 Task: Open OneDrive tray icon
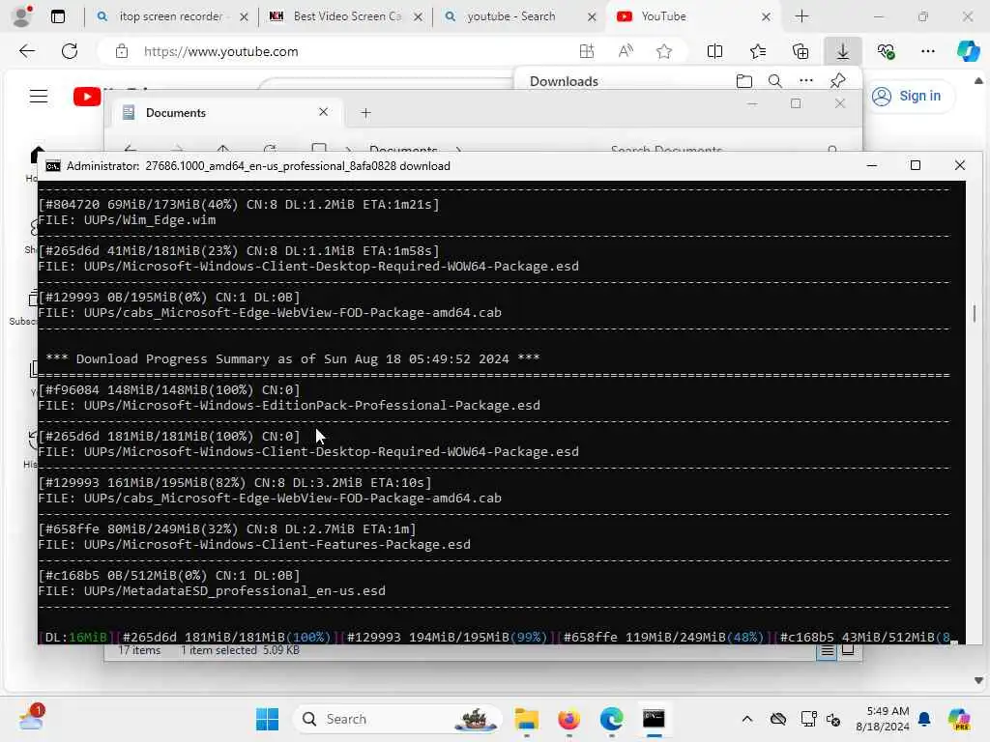click(x=778, y=719)
